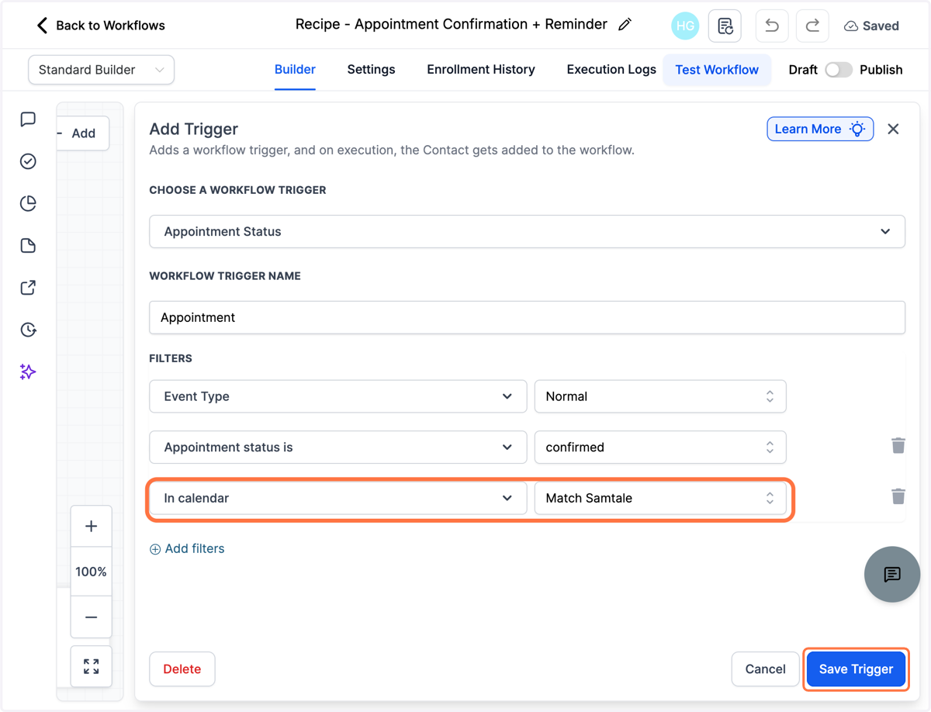Open the Match Samtale calendar selector
This screenshot has width=931, height=712.
[660, 498]
